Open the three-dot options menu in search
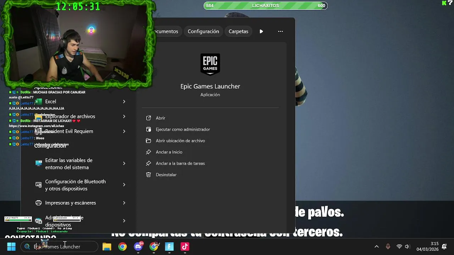454x255 pixels. (x=280, y=31)
